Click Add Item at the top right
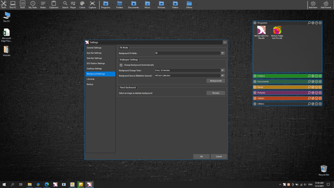Screen dimensions: 334x188 coord(312,4)
